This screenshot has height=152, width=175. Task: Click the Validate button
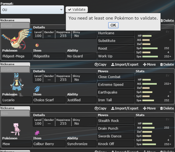pyautogui.click(x=77, y=10)
